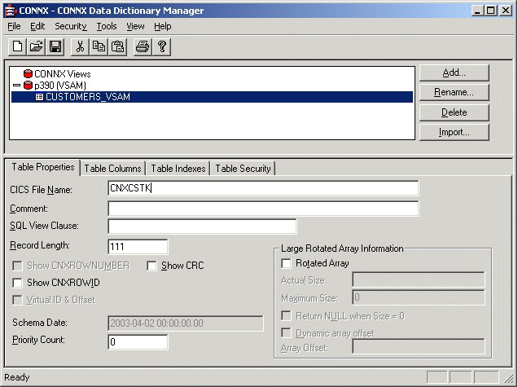Click the Open folder toolbar icon
The height and width of the screenshot is (387, 518).
point(37,46)
